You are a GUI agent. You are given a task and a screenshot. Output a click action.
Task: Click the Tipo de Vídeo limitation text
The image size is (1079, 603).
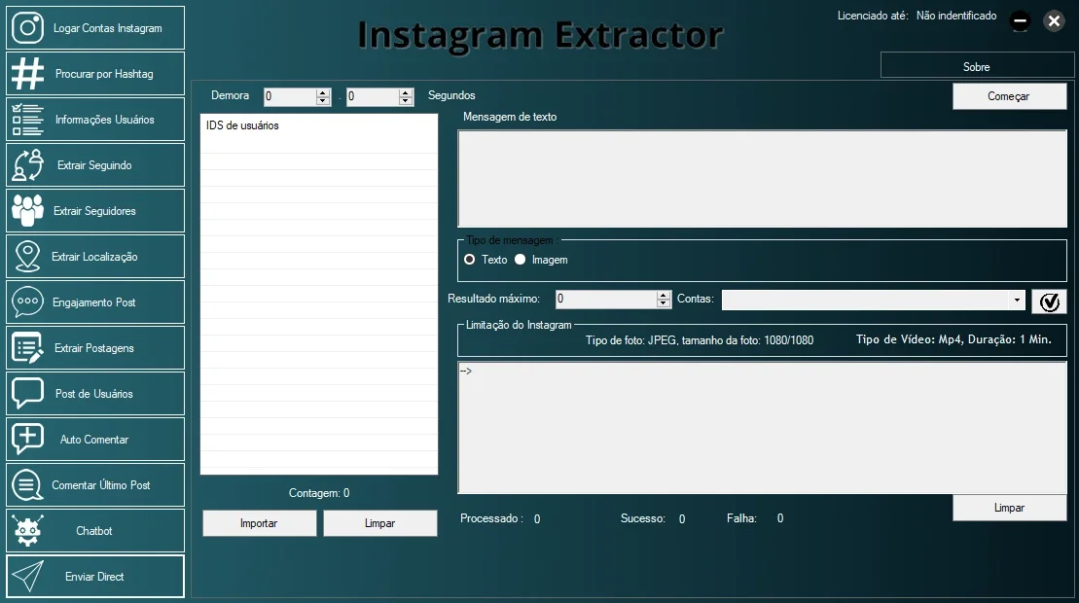click(953, 339)
